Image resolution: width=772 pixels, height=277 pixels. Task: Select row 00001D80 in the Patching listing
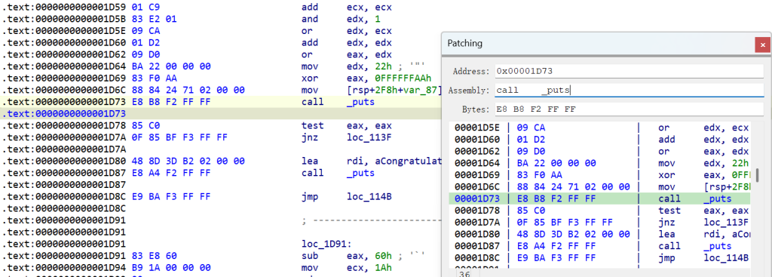point(599,234)
